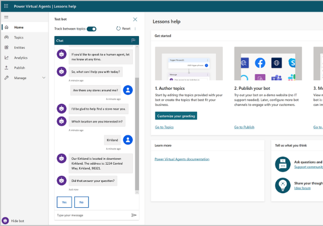Screen dimensions: 323x226
Task: Click bot avatar beside 'what can I help' message
Action: pos(61,72)
